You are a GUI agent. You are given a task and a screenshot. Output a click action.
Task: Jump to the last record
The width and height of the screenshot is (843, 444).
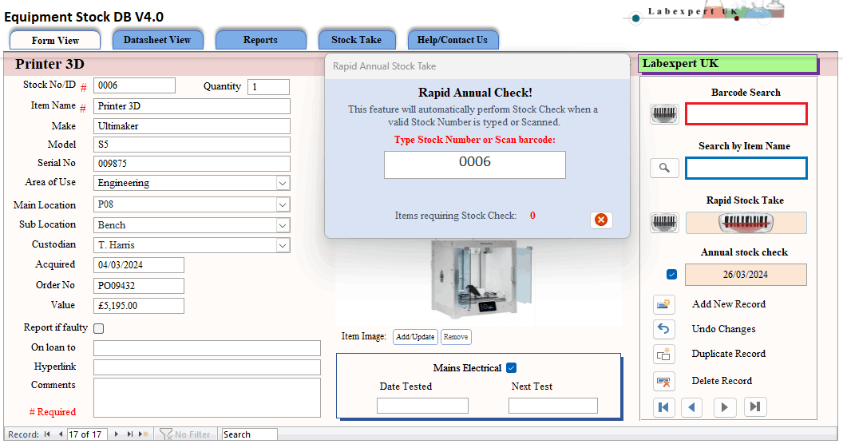[754, 407]
